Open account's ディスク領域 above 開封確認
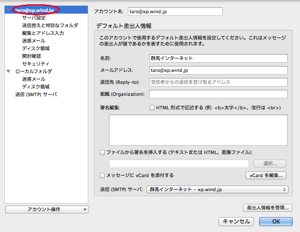The width and height of the screenshot is (300, 232). [x=36, y=49]
